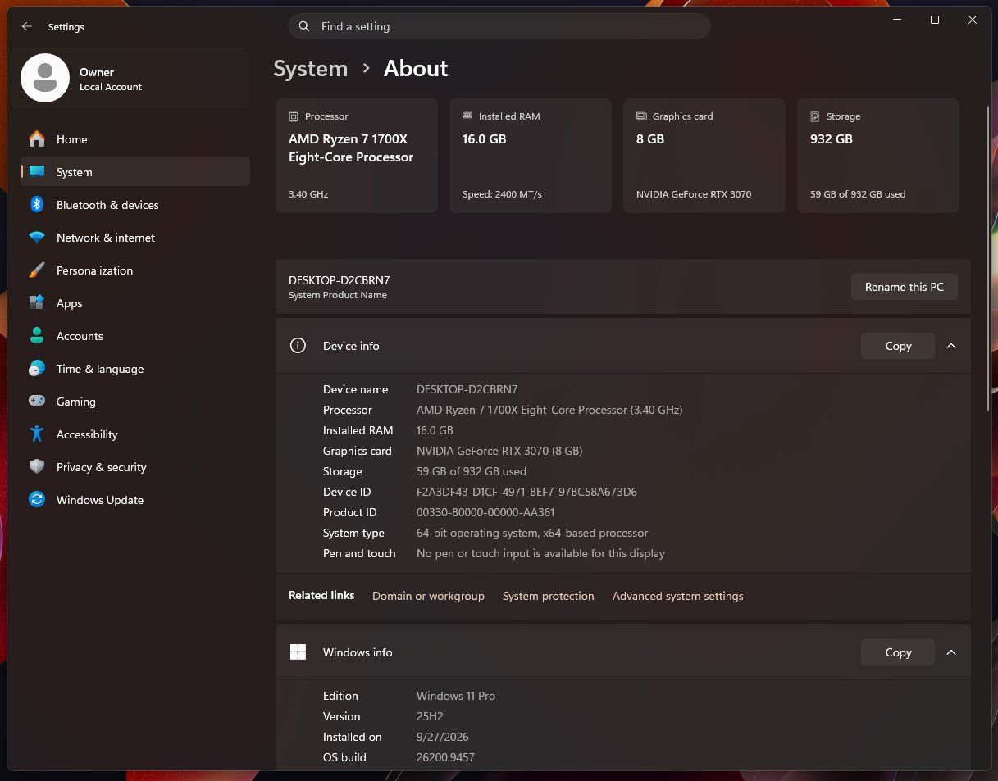Image resolution: width=998 pixels, height=781 pixels.
Task: Click the Owner profile avatar
Action: 45,78
